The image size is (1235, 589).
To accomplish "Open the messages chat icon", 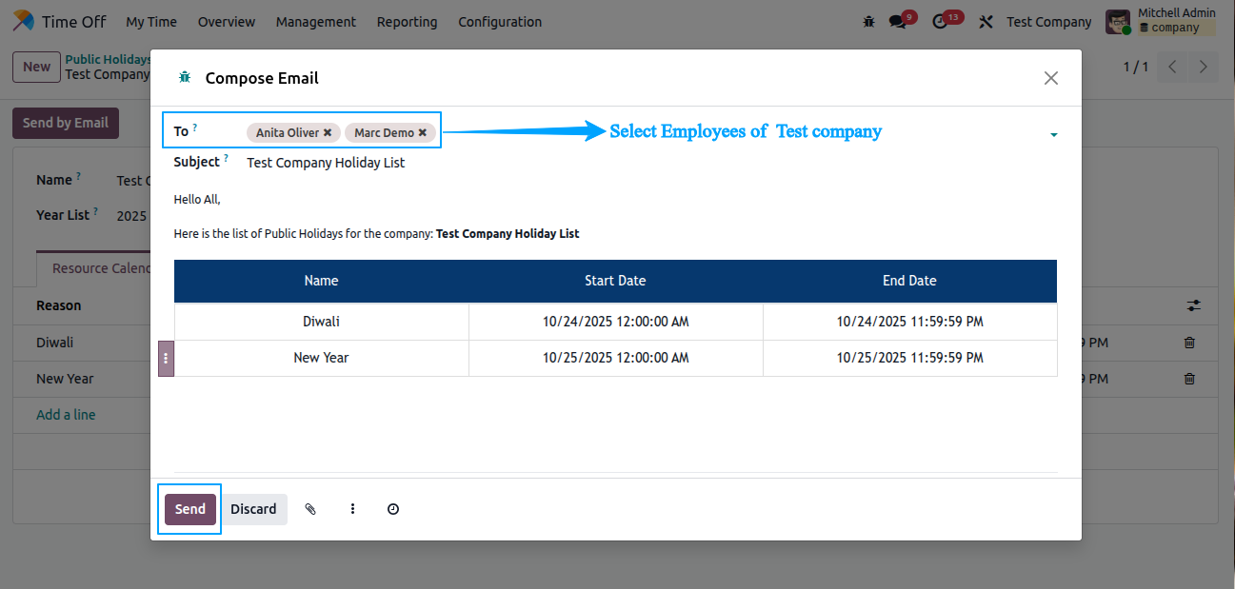I will tap(897, 22).
